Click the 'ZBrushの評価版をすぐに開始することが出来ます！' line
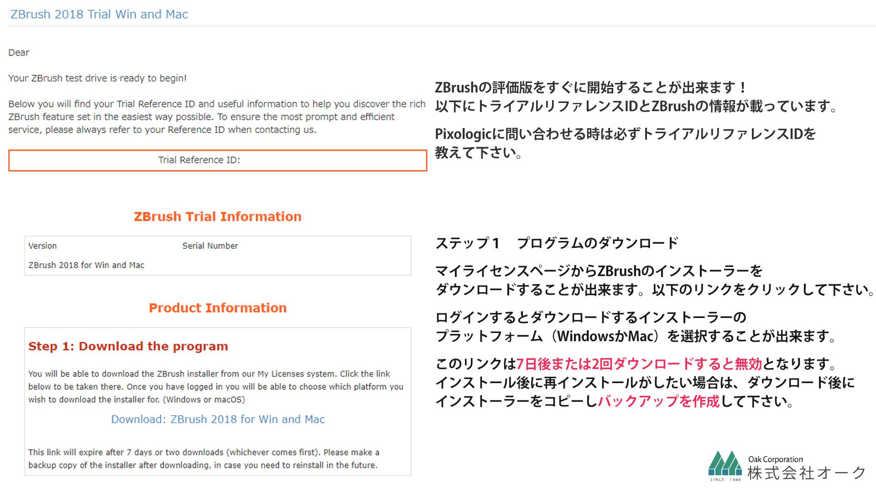This screenshot has width=876, height=492. click(x=591, y=87)
